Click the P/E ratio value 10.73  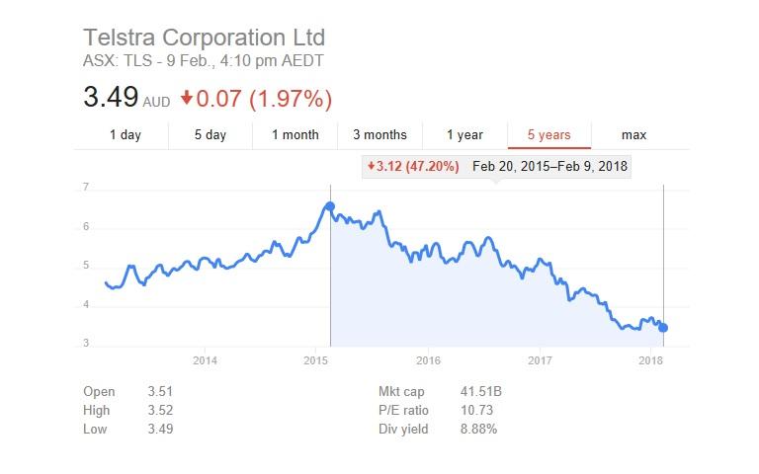point(476,410)
